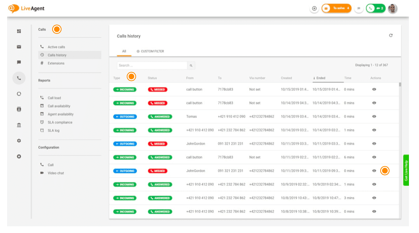419x233 pixels.
Task: Open the settings gear icon in sidebar
Action: [19, 141]
